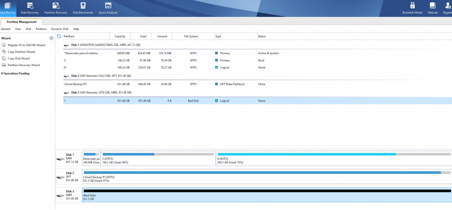Viewport: 452px width, 210px height.
Task: Open the Dynamic Disk menu
Action: [60, 29]
